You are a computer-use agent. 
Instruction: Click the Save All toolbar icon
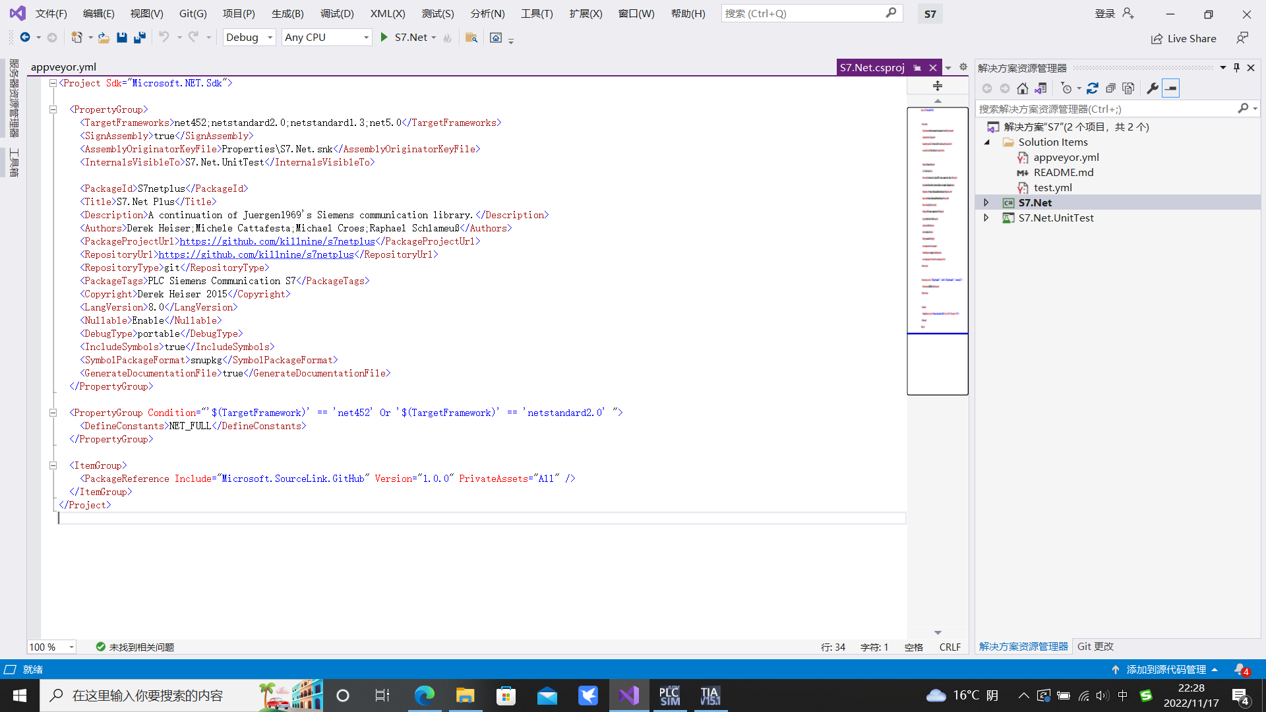[x=140, y=38]
